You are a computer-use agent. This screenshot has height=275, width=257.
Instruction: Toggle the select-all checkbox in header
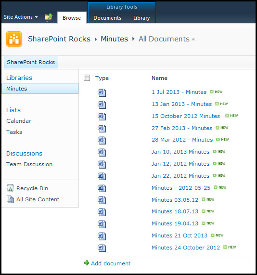(x=87, y=78)
